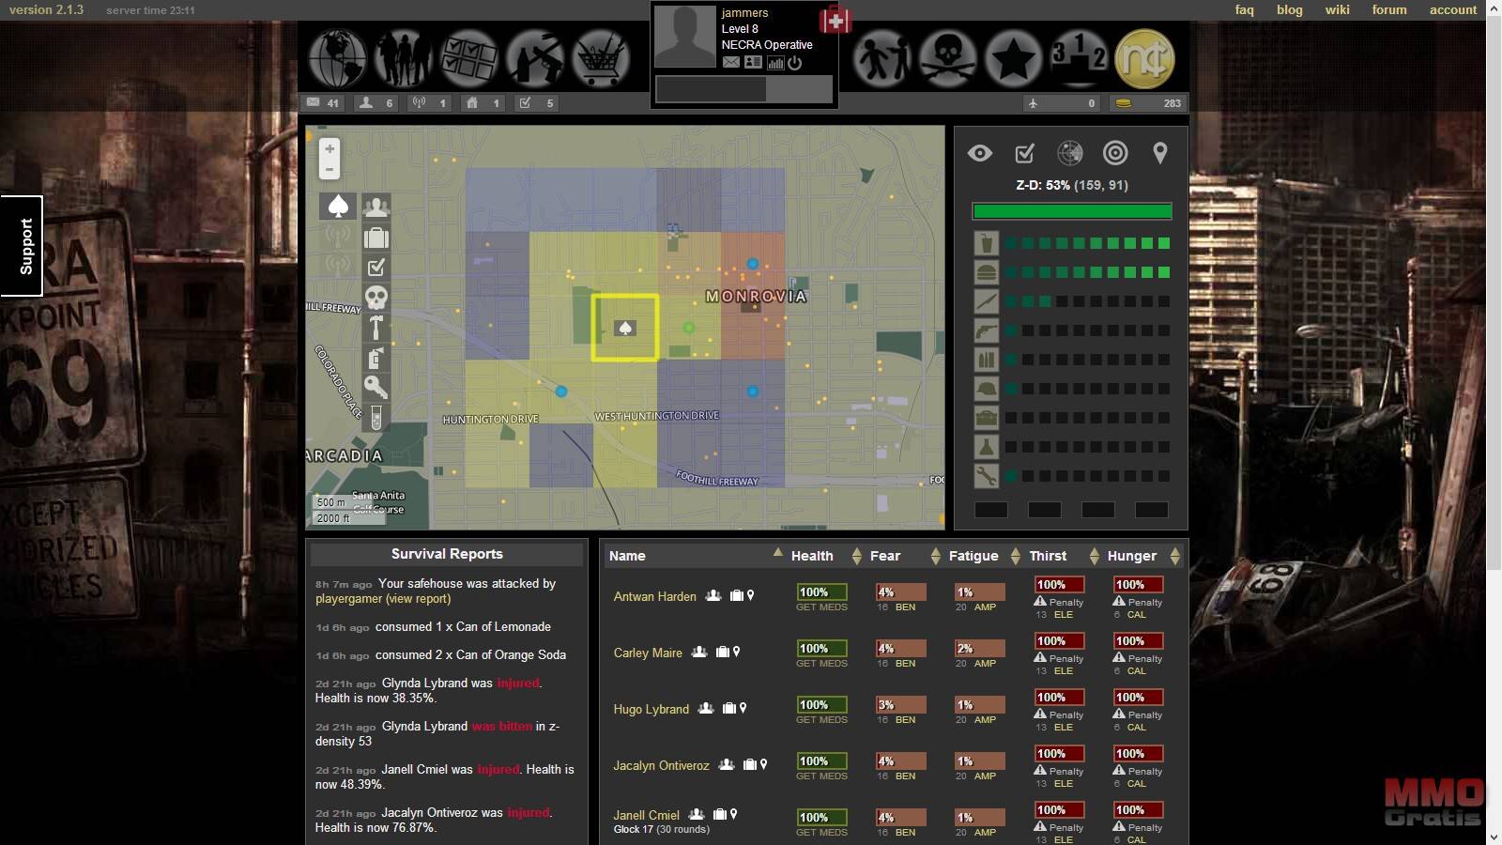Open the leaderboard podium icon
The width and height of the screenshot is (1502, 845).
tap(1078, 58)
